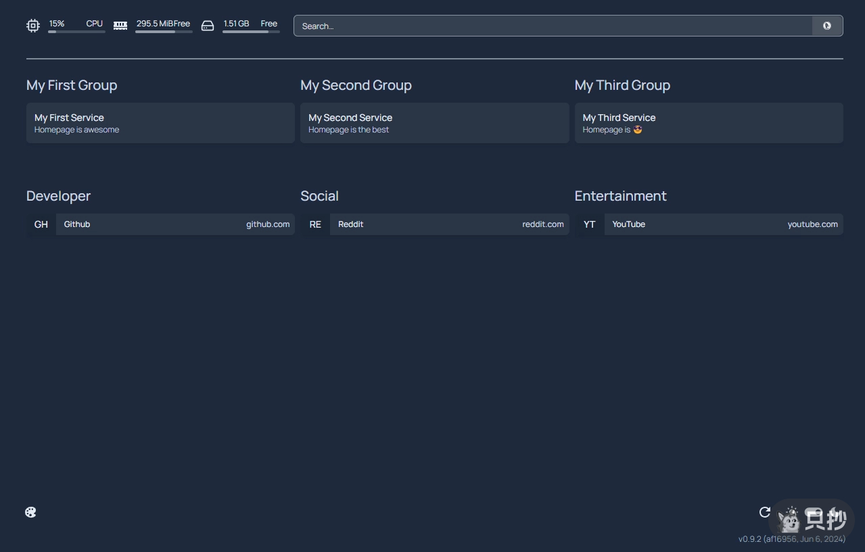Focus the Search input field
The height and width of the screenshot is (552, 865).
[553, 26]
